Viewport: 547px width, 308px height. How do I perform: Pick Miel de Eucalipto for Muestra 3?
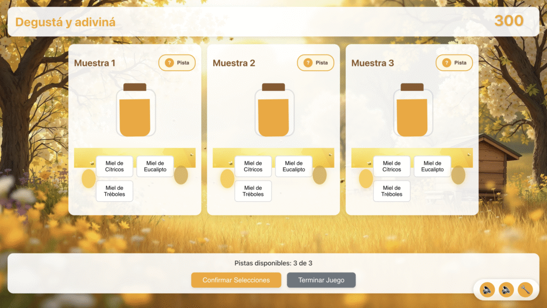(x=432, y=166)
